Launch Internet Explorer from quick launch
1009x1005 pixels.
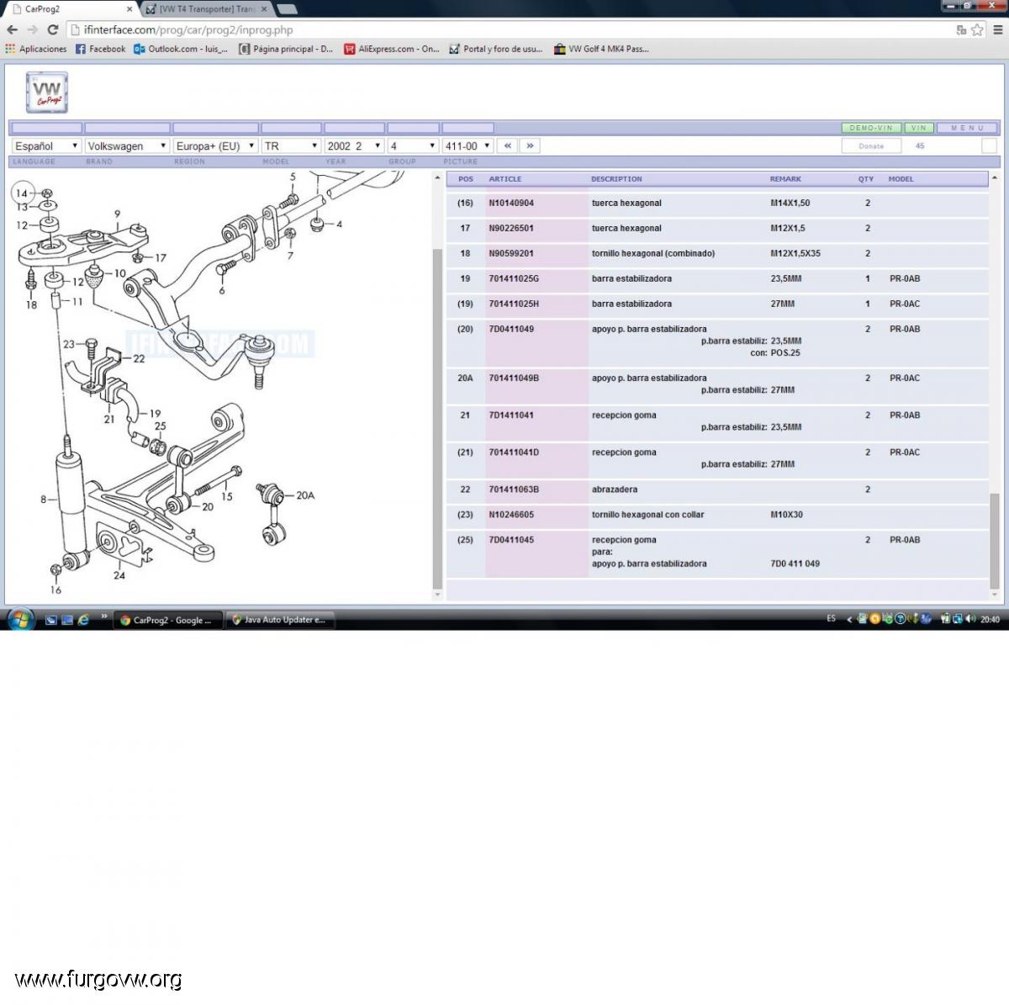click(83, 620)
